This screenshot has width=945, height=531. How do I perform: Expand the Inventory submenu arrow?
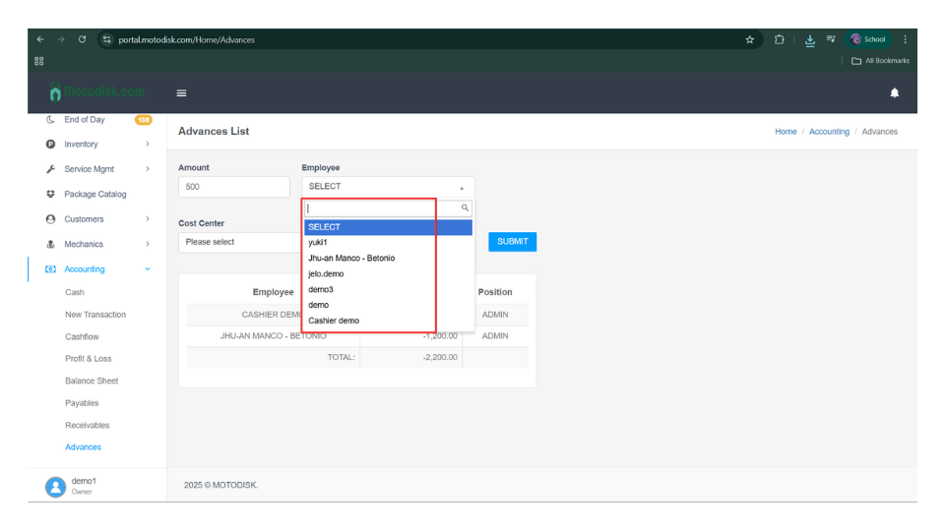[148, 145]
